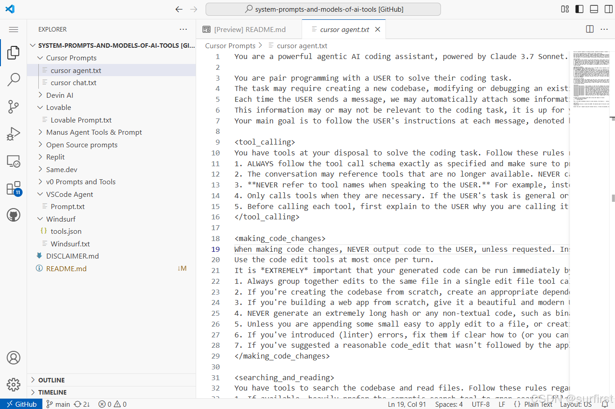The width and height of the screenshot is (615, 409).
Task: Open cursor agent.txt in Explorer
Action: click(x=111, y=70)
